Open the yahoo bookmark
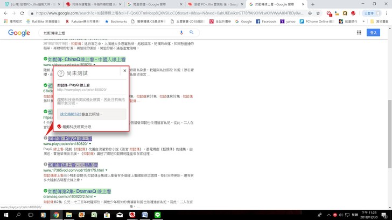 click(288, 21)
